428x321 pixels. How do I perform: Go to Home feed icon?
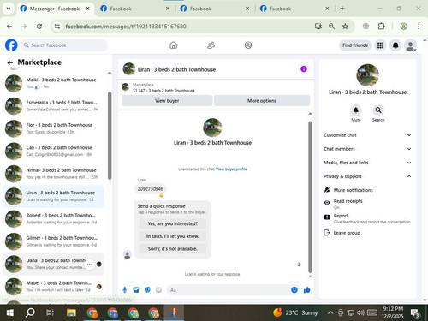[174, 45]
